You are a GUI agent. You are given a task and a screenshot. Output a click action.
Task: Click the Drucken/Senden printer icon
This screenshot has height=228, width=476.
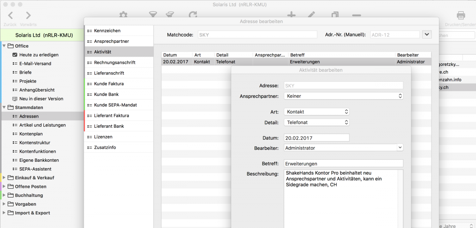(461, 16)
